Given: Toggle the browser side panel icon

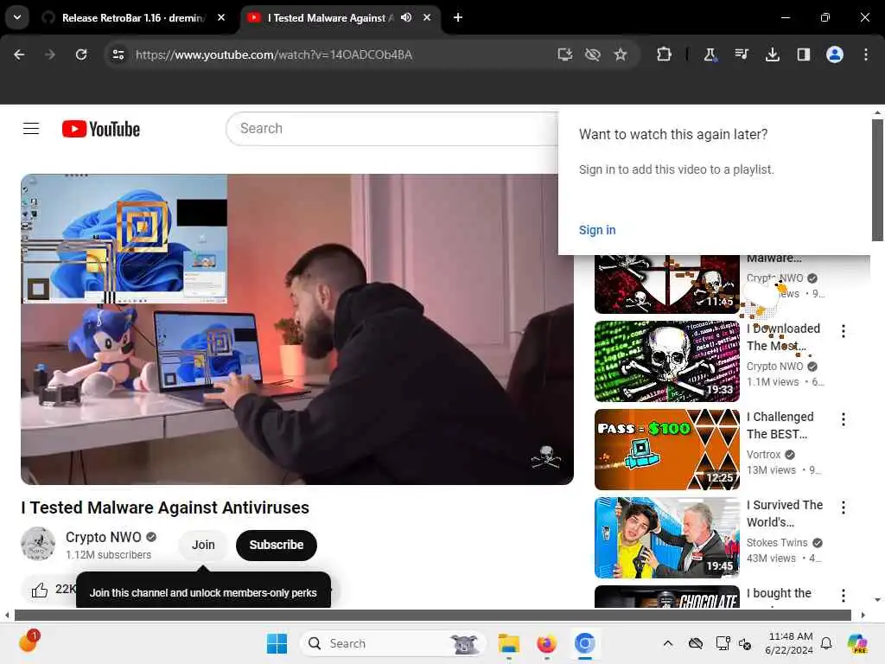Looking at the screenshot, I should click(x=803, y=54).
